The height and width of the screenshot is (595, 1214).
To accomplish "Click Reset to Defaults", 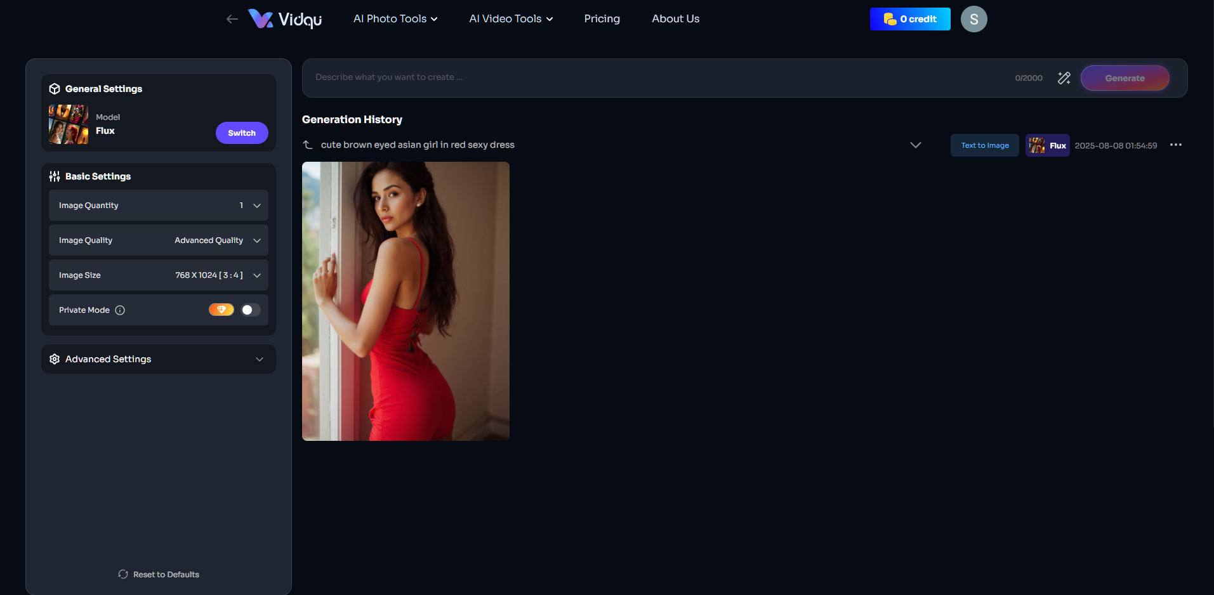I will 159,574.
